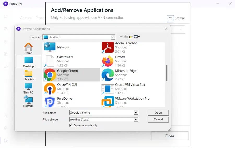
Task: Click the dialog resize grip corner
Action: (169, 130)
